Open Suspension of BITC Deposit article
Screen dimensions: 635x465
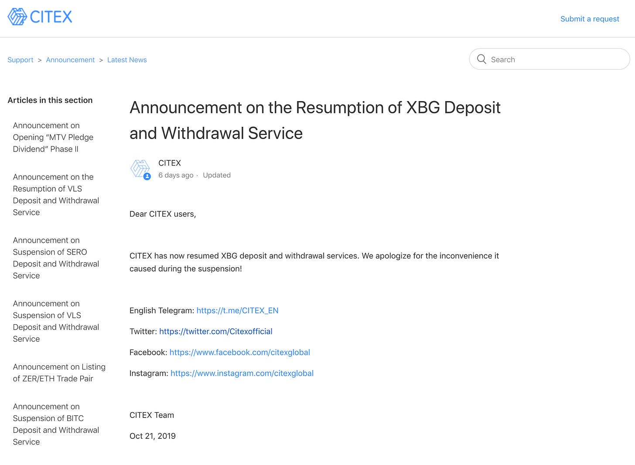point(56,424)
